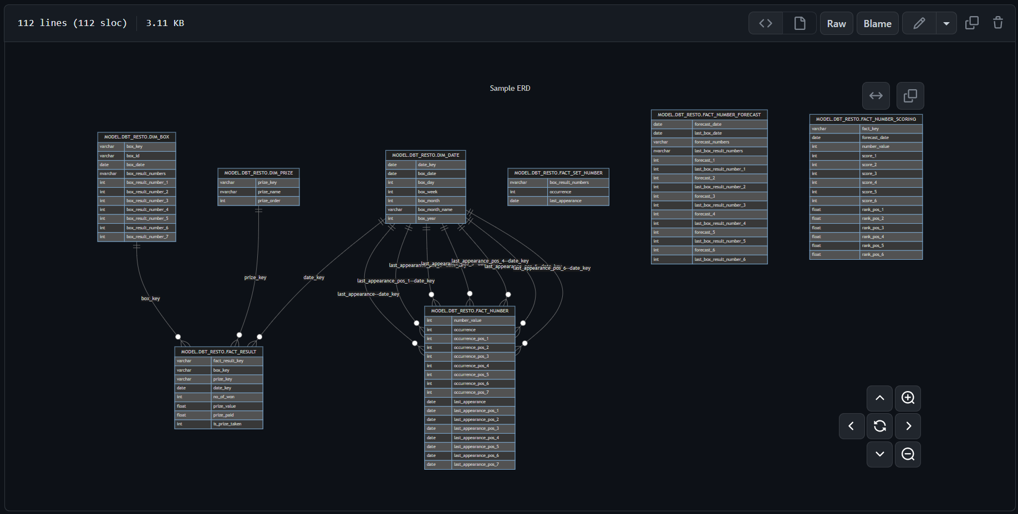The height and width of the screenshot is (514, 1018).
Task: Delete this file with trash icon
Action: click(998, 23)
